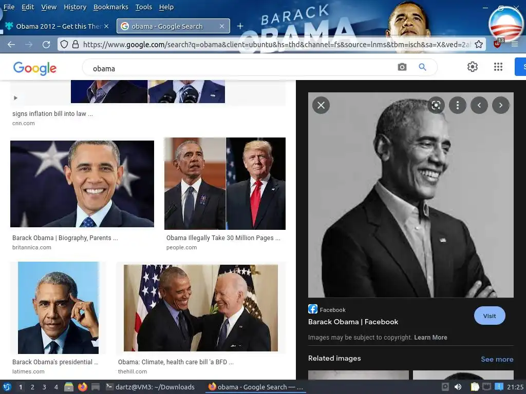Screen dimensions: 526x394
Task: Open a new tab with the plus button
Action: point(240,26)
